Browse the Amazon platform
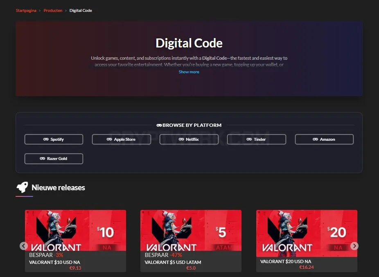 pos(324,139)
